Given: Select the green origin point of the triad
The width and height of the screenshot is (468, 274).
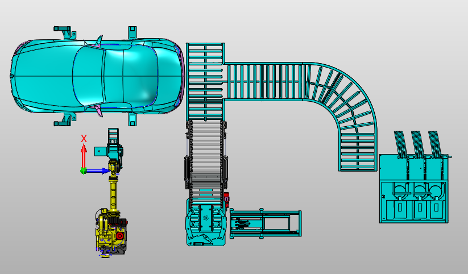Looking at the screenshot, I should [x=84, y=171].
